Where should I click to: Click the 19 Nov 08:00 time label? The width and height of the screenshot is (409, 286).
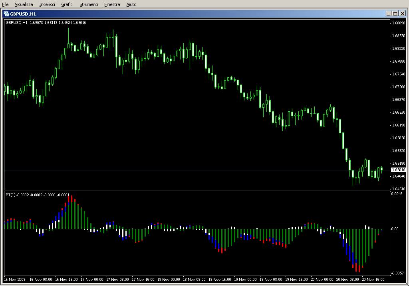tap(271, 280)
